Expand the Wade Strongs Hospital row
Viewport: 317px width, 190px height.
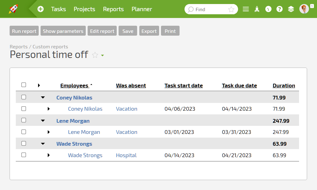coord(49,155)
